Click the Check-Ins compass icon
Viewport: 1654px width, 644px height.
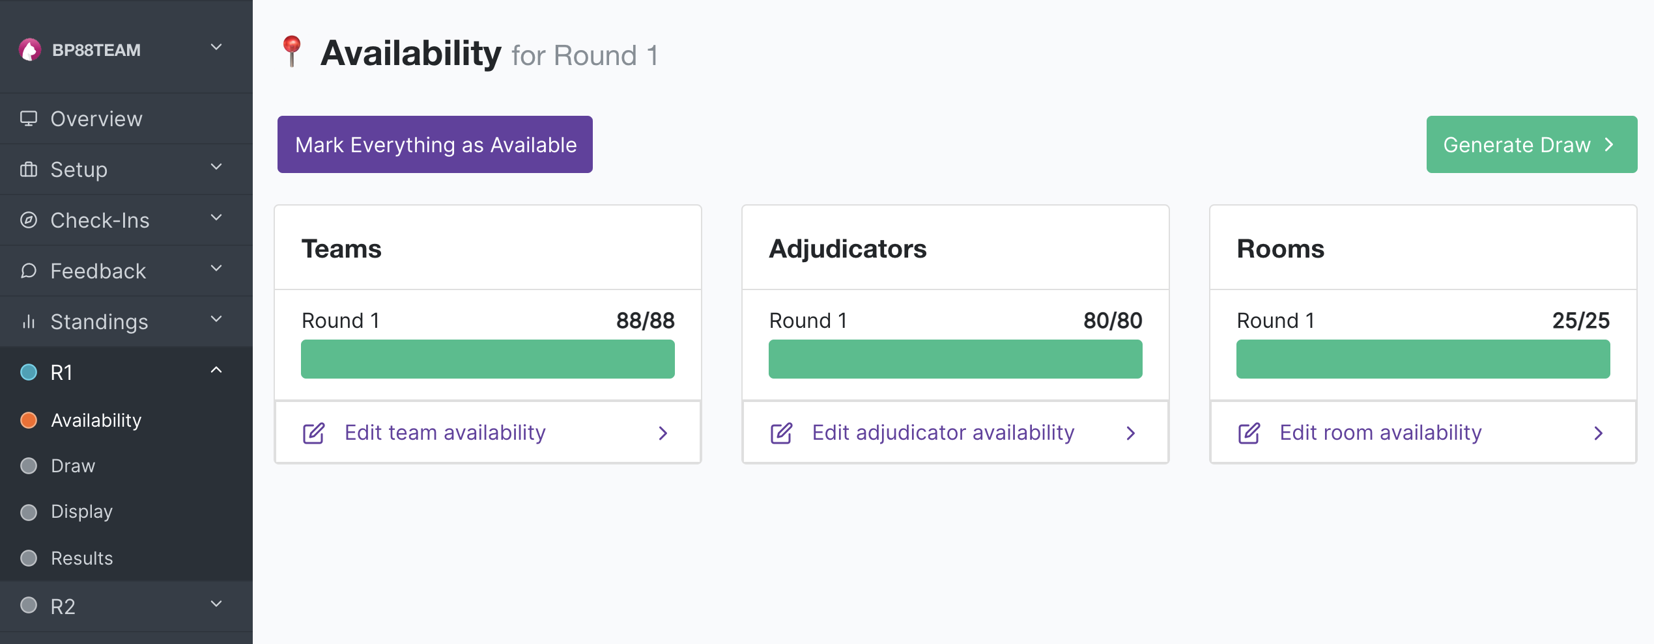[29, 220]
